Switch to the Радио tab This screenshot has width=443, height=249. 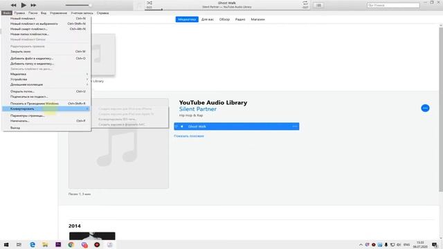[240, 19]
